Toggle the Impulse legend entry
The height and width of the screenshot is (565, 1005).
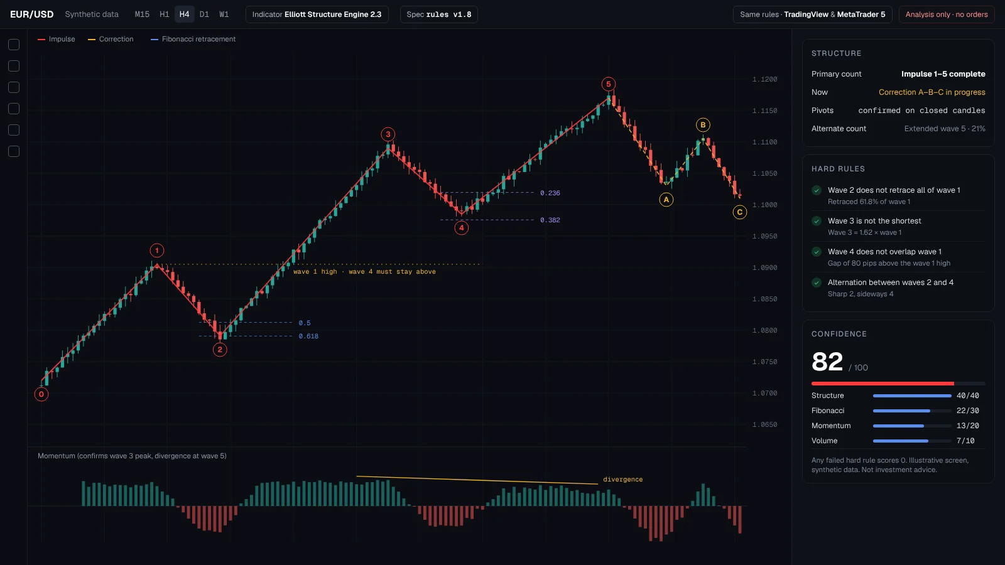(57, 39)
